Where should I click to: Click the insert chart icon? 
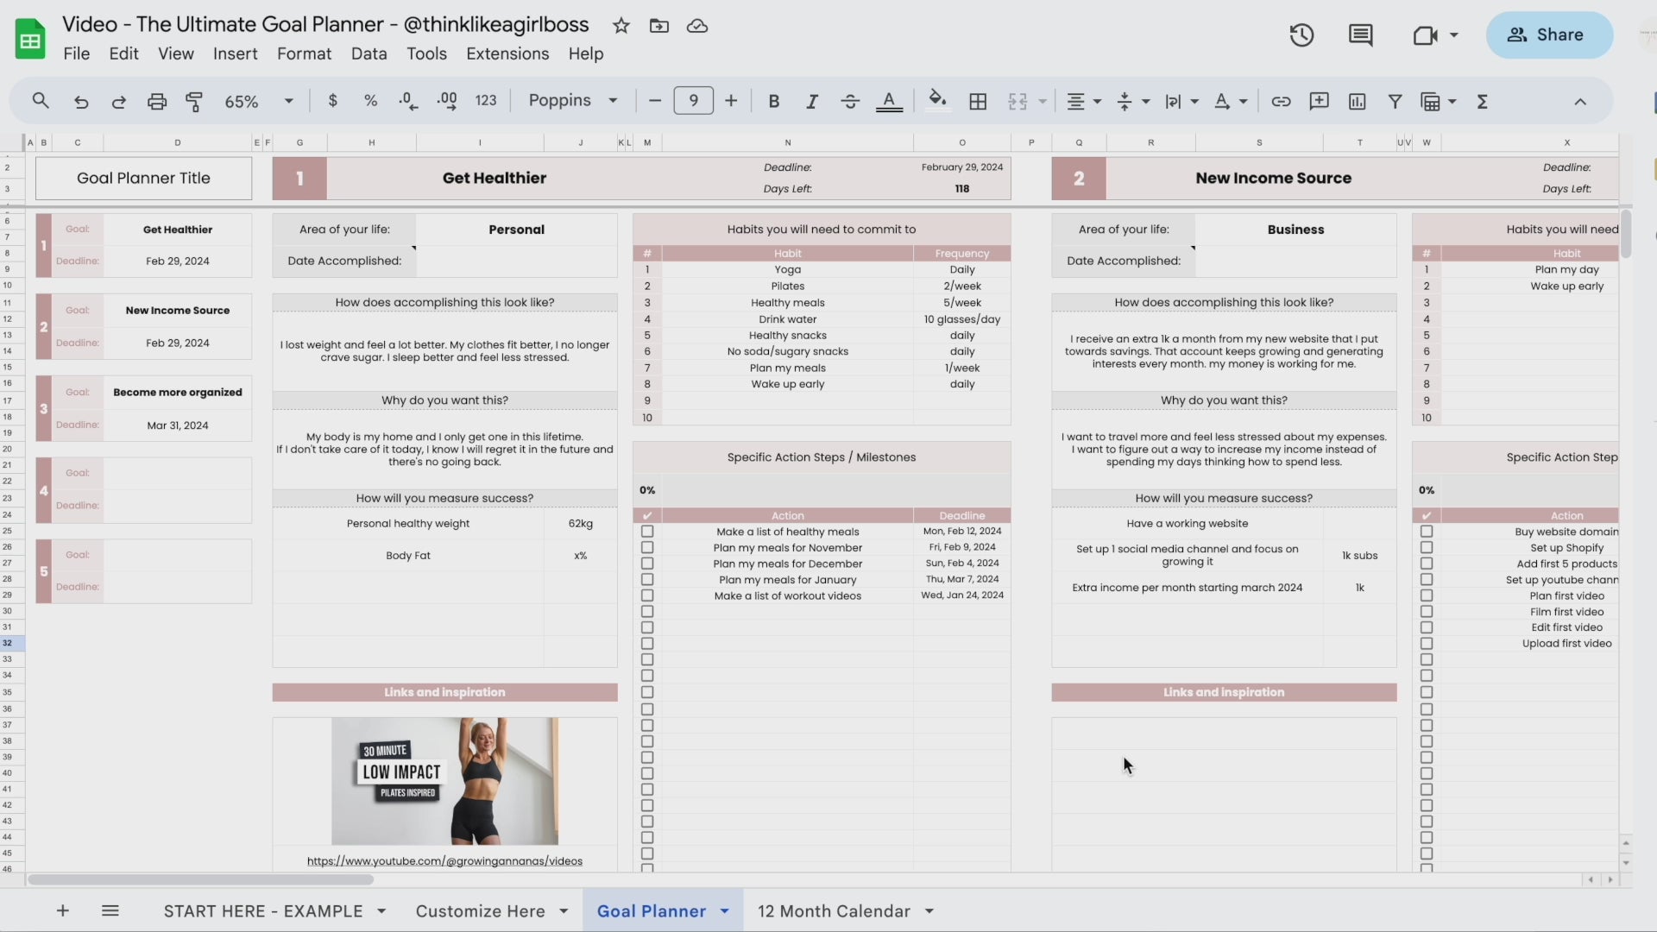pos(1358,102)
